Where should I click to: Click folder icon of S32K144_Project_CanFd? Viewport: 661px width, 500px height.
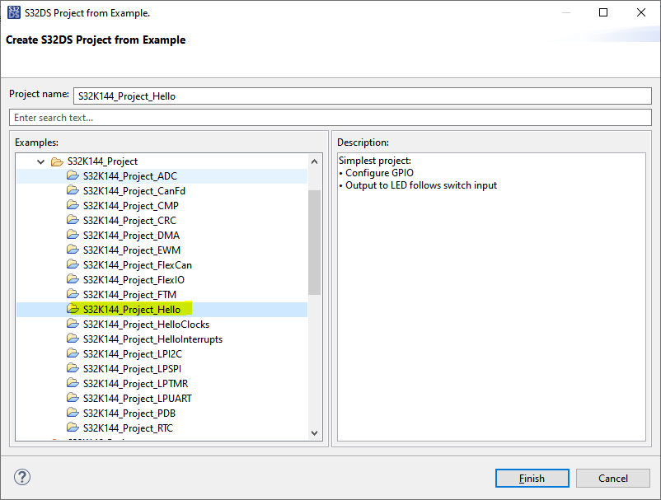click(x=73, y=190)
